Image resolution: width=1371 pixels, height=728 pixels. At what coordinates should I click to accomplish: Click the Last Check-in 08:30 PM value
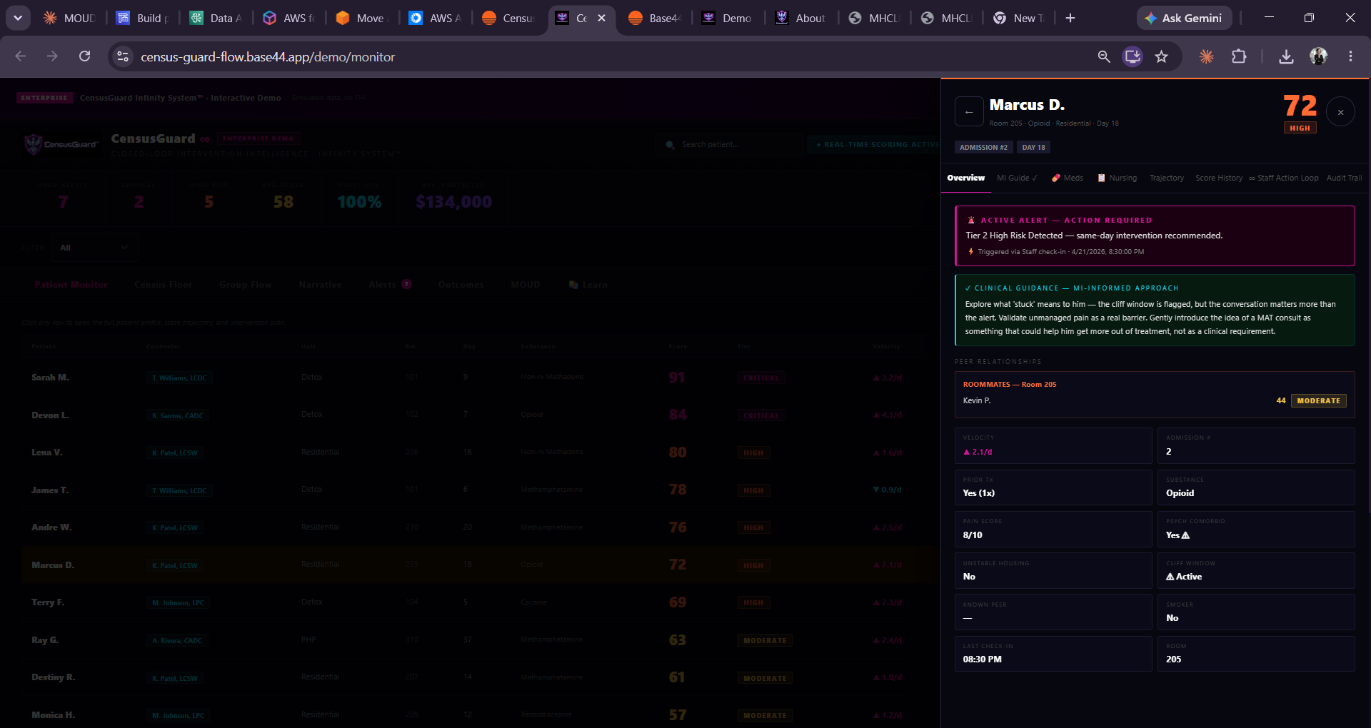tap(982, 659)
